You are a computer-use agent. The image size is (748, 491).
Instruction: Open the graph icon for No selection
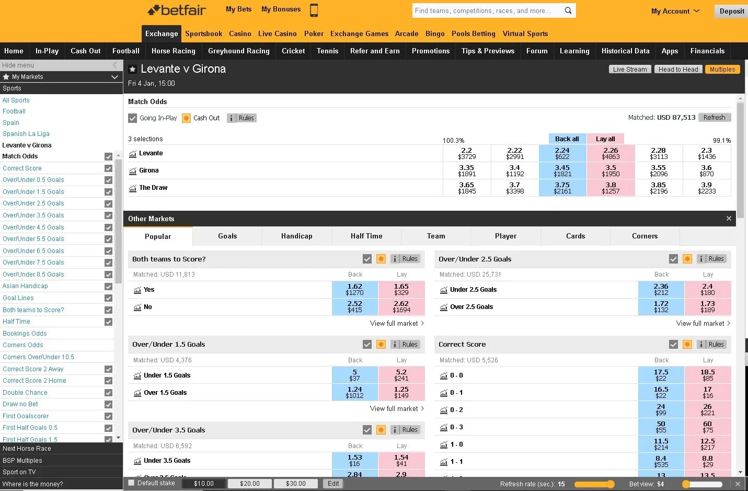[x=137, y=307]
